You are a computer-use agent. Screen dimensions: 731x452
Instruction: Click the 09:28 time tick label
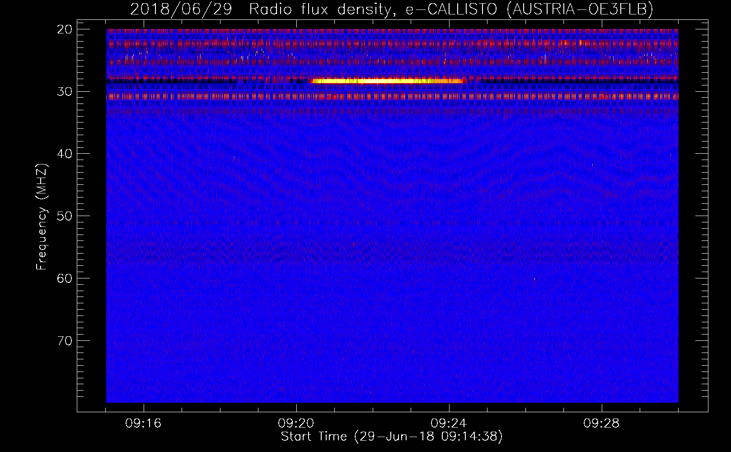point(602,424)
